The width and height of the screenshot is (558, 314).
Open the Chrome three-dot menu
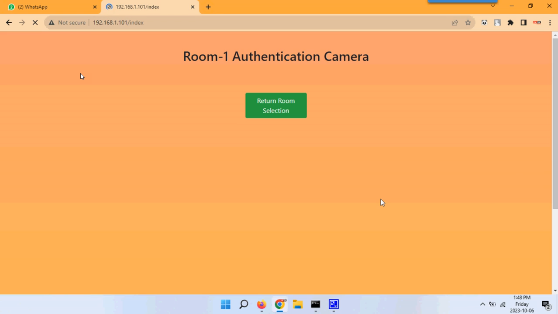(550, 23)
